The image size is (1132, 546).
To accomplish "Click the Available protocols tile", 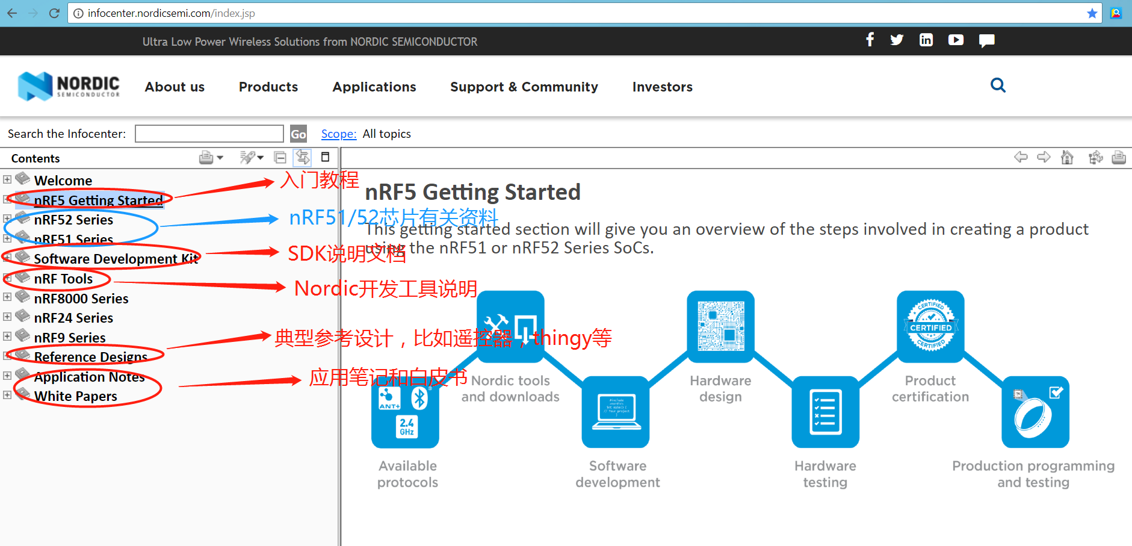I will coord(405,412).
